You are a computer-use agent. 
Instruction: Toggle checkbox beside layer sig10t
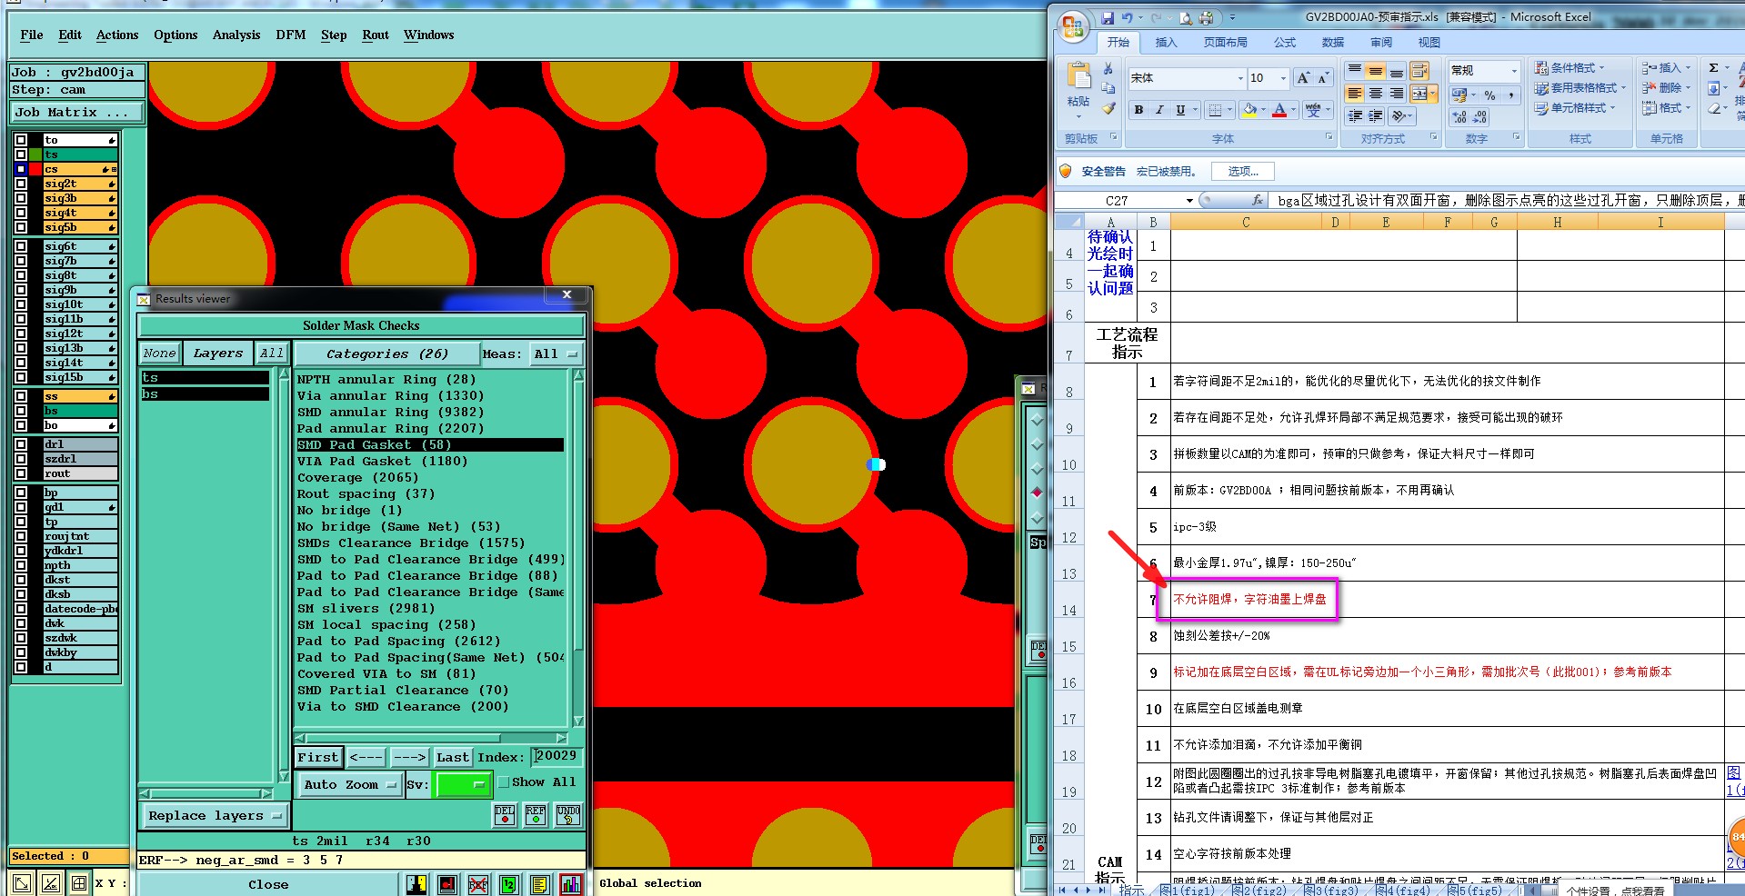[x=21, y=304]
